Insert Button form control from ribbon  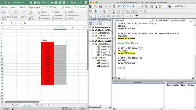tap(42, 12)
